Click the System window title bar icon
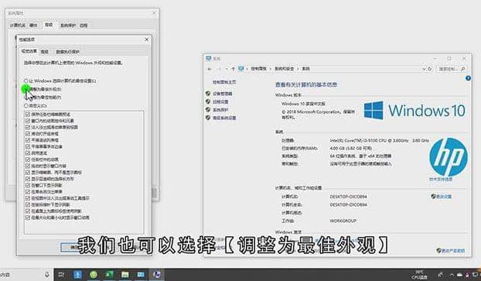 click(x=209, y=58)
